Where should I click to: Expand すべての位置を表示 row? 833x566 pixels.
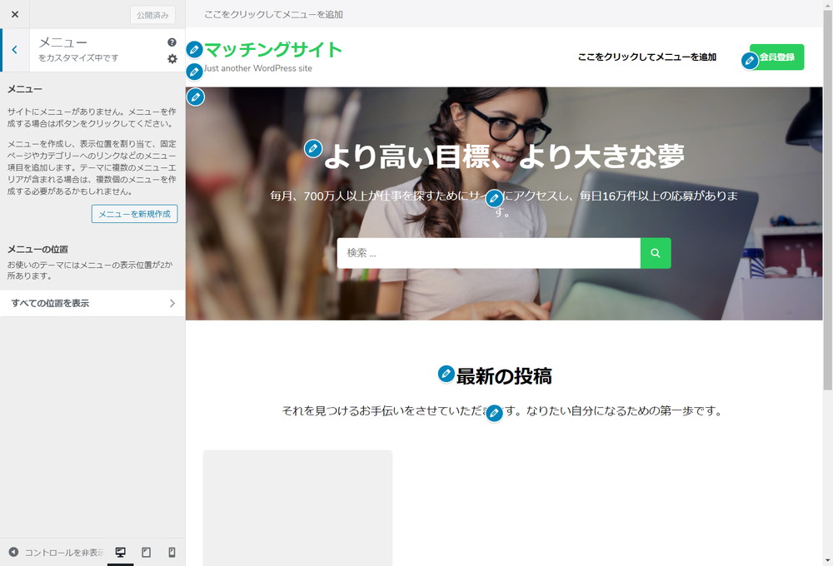click(92, 303)
